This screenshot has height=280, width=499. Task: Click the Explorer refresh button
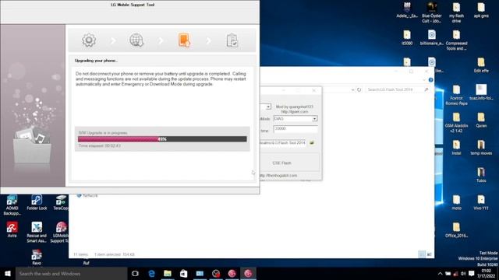pos(359,90)
